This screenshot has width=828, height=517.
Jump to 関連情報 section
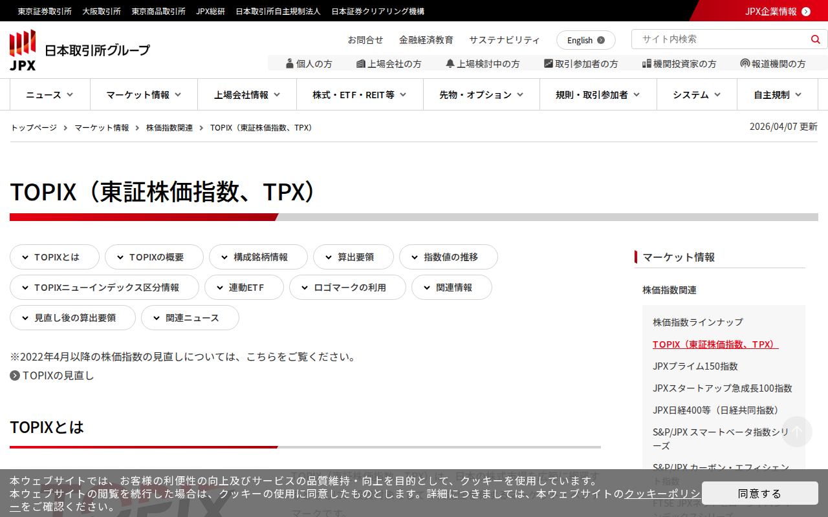coord(452,288)
